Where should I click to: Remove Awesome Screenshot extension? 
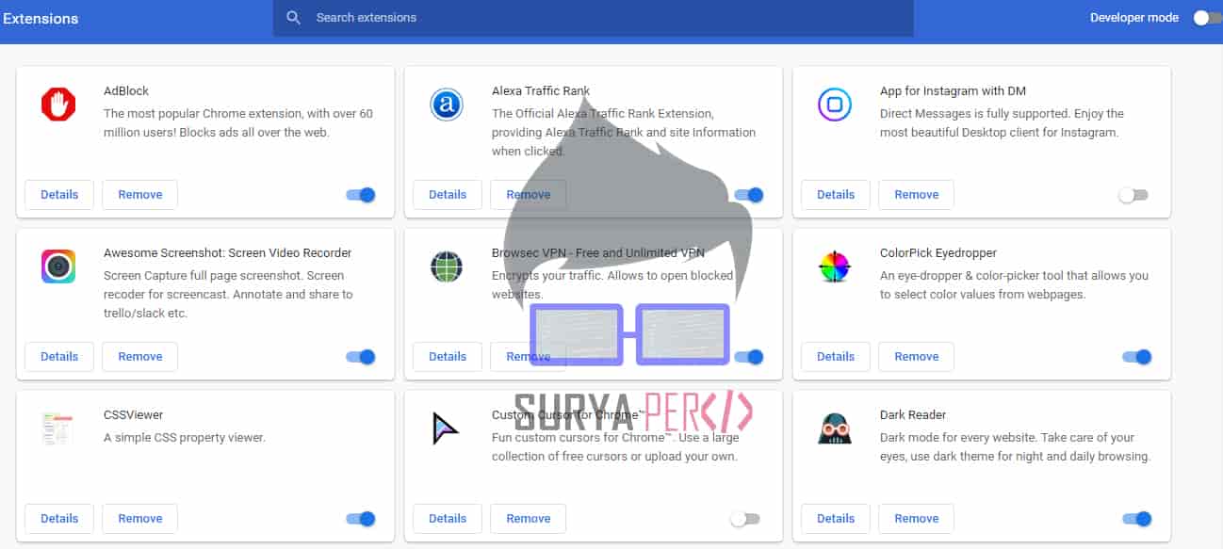(140, 357)
